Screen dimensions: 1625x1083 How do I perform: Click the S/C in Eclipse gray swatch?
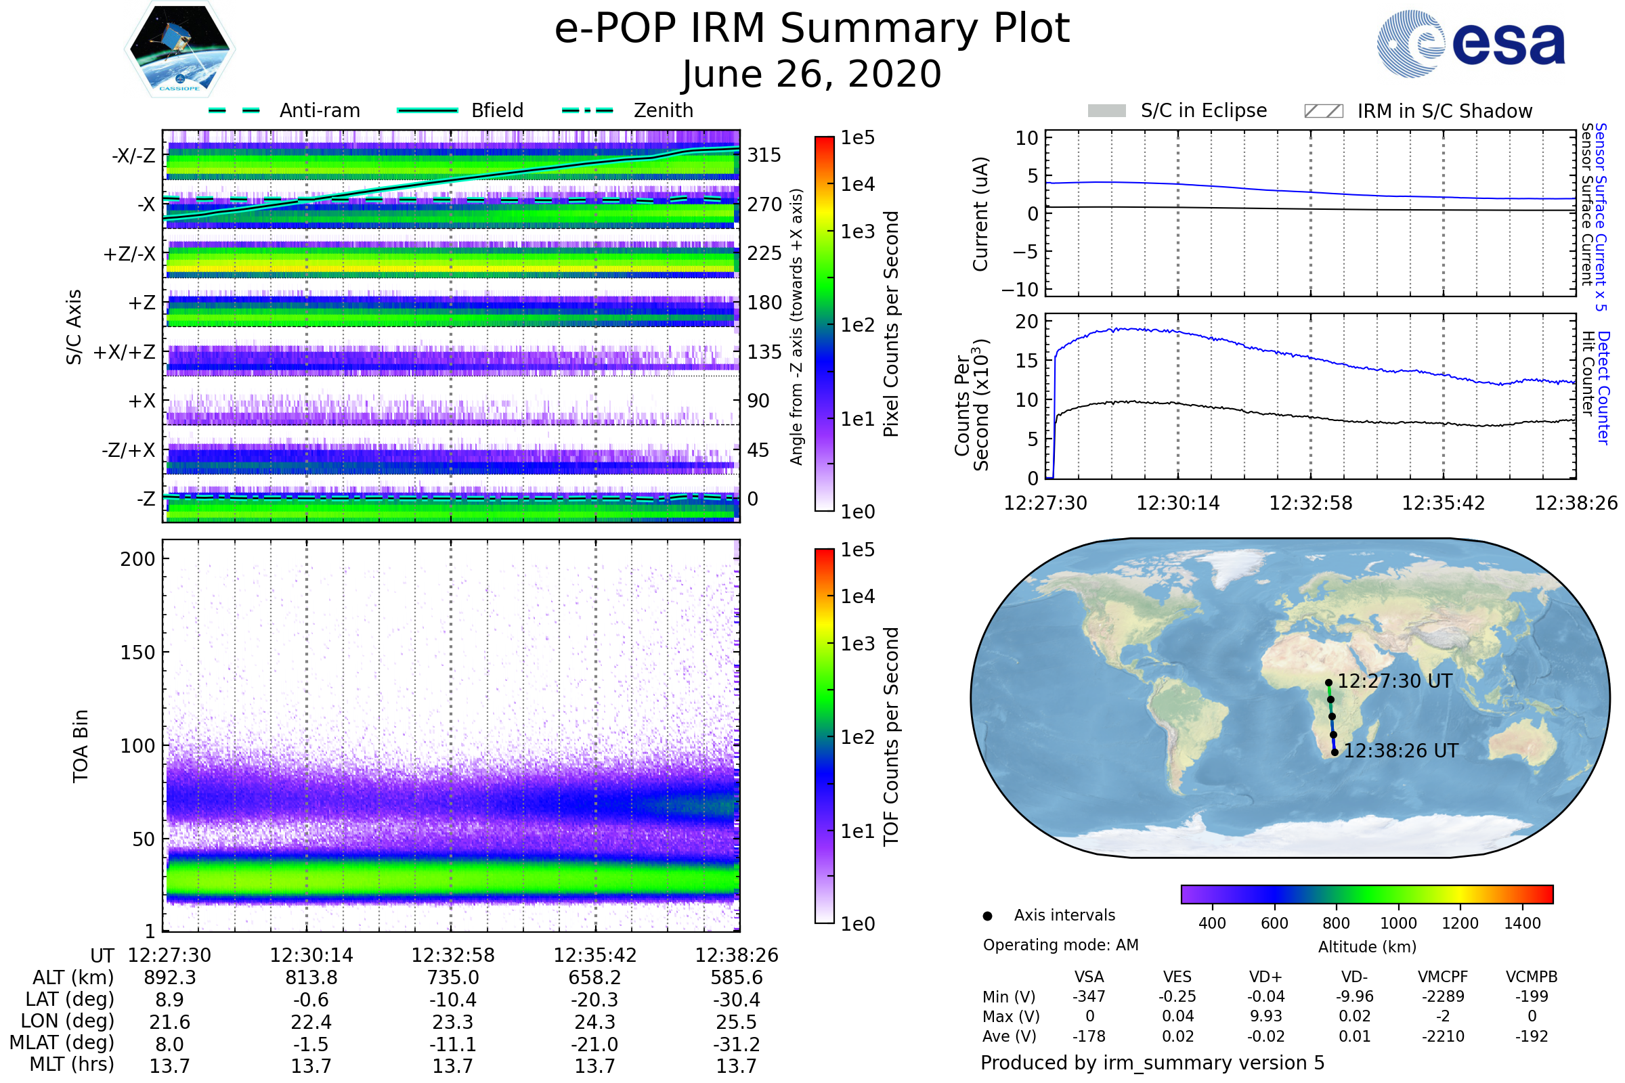(1107, 111)
